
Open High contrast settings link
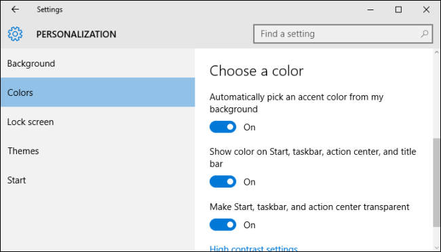click(x=254, y=249)
